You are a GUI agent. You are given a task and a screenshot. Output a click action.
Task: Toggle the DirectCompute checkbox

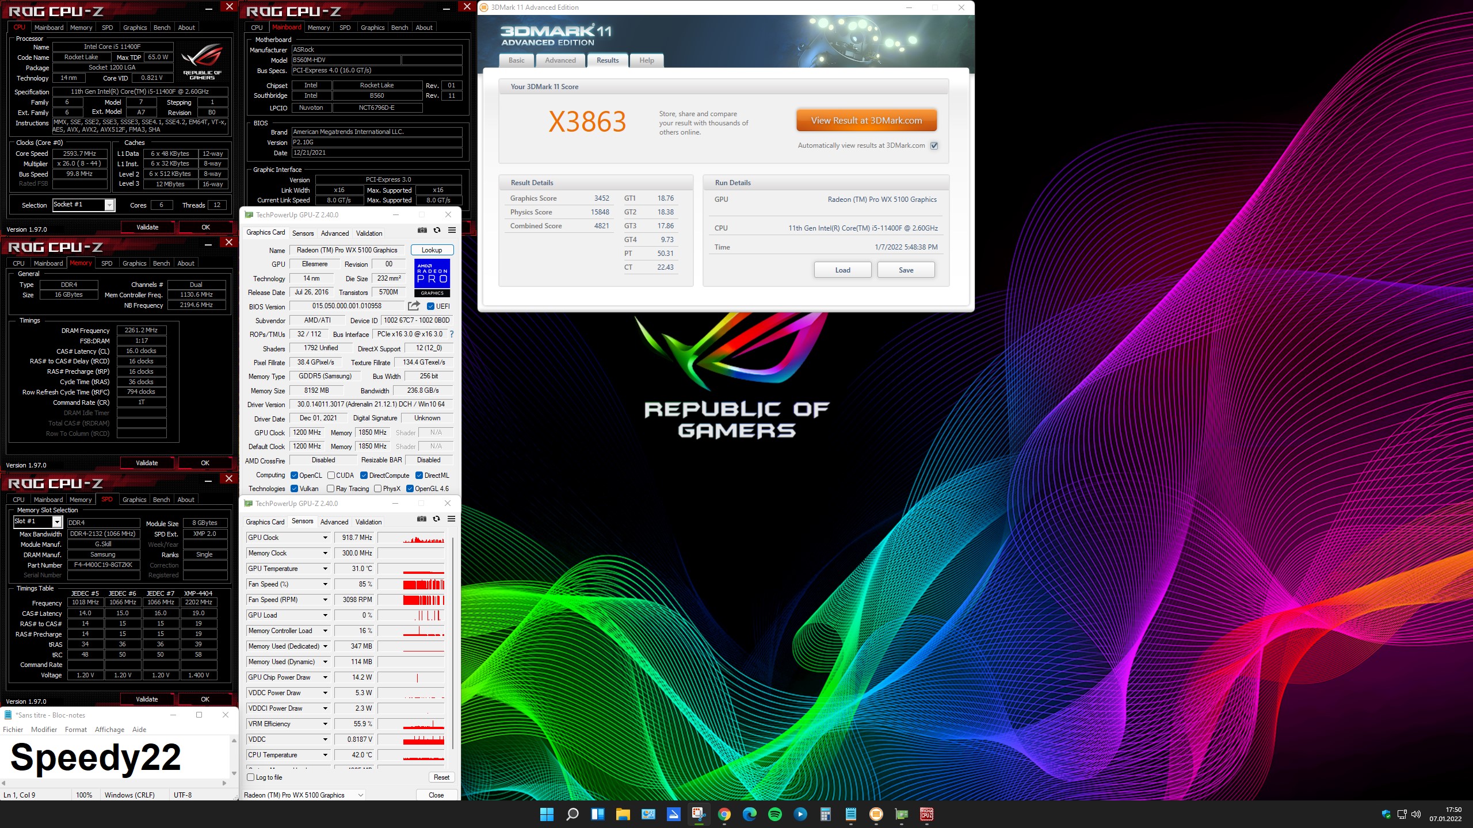coord(364,476)
